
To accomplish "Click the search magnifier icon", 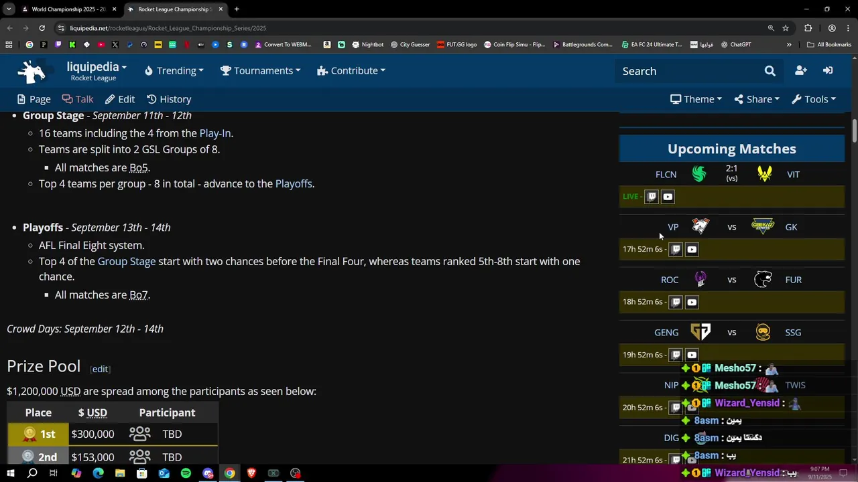I will point(770,71).
